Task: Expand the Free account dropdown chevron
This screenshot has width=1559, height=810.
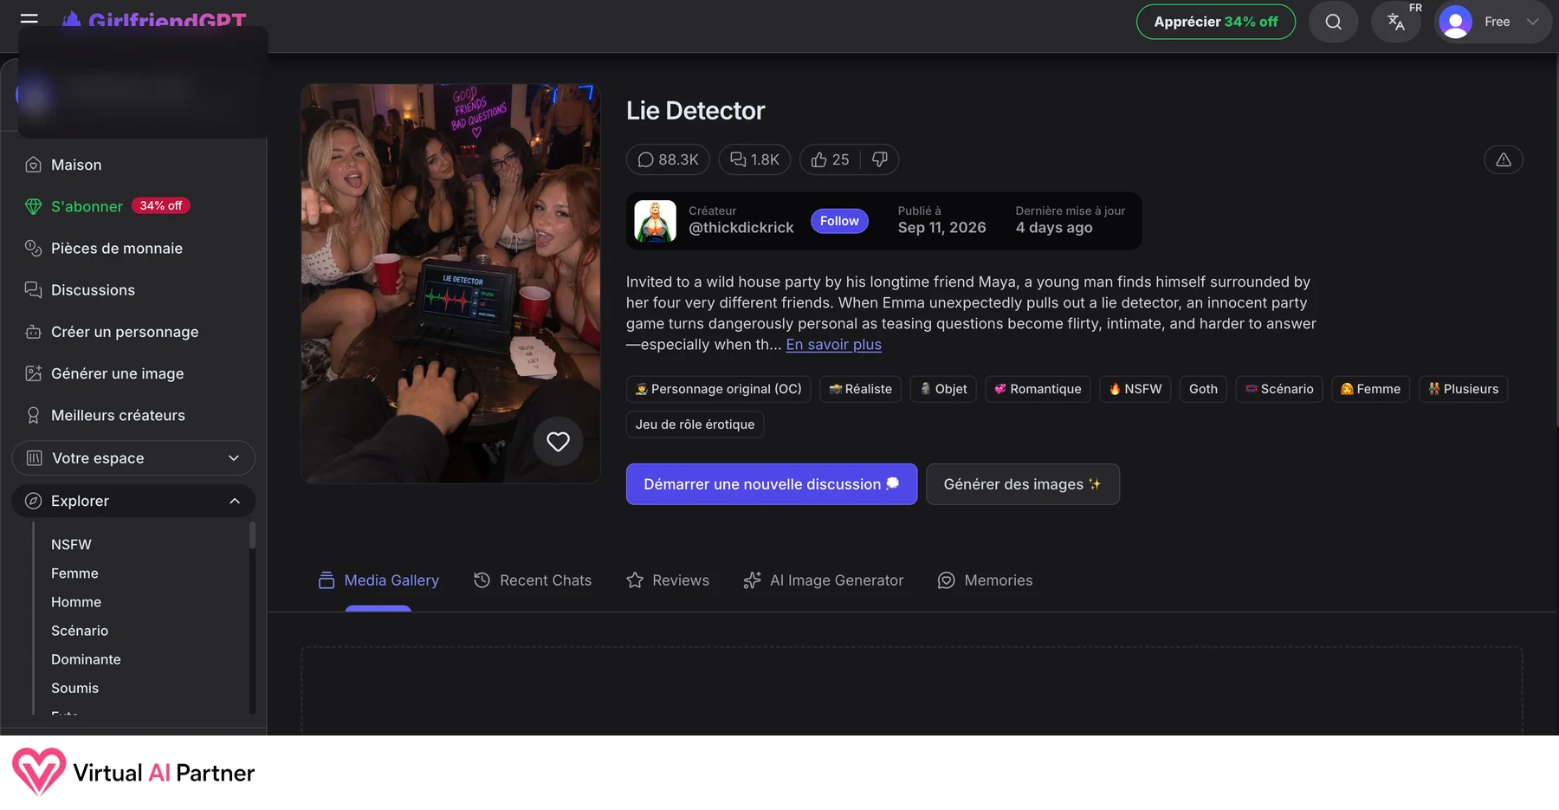Action: pyautogui.click(x=1533, y=22)
